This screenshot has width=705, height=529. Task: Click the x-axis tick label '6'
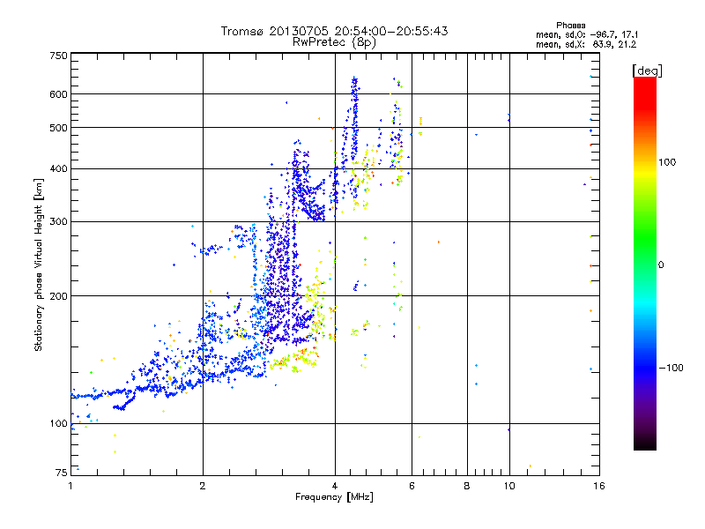412,486
